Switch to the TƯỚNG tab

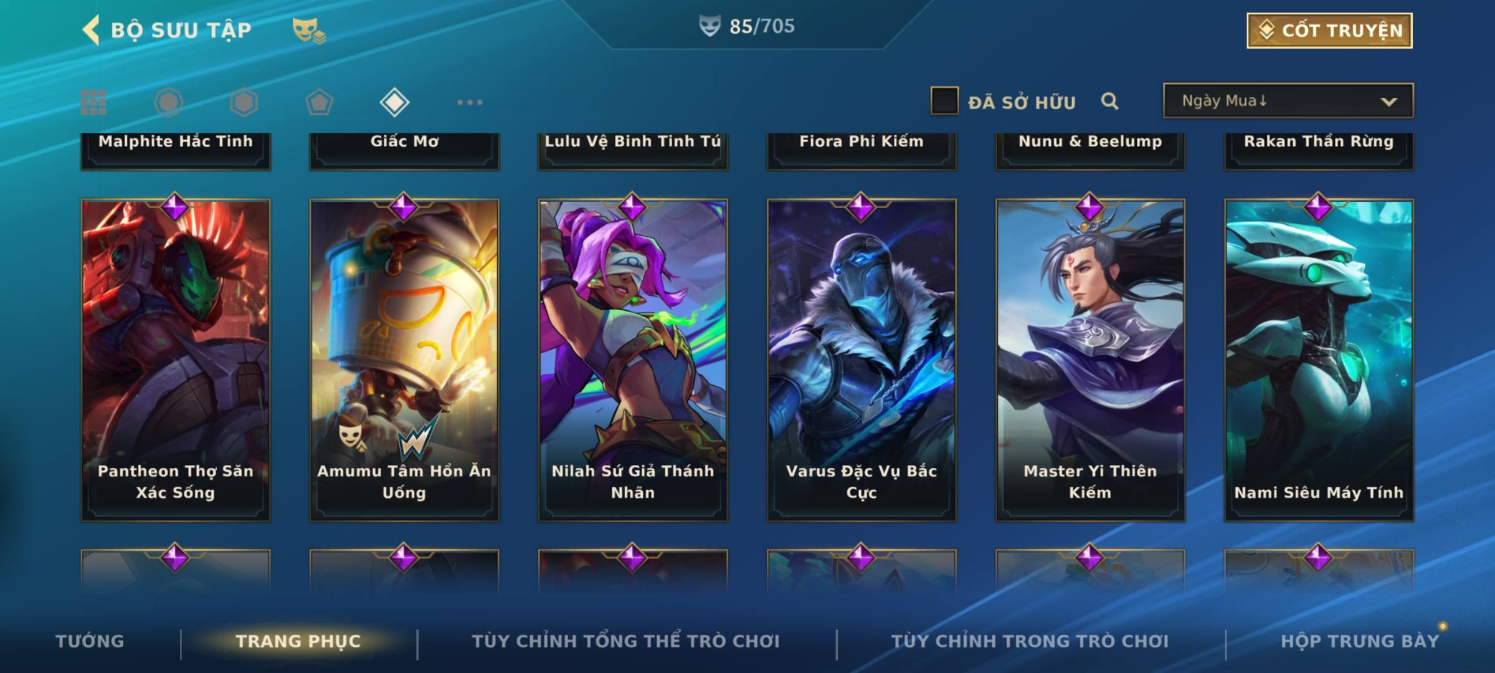90,641
